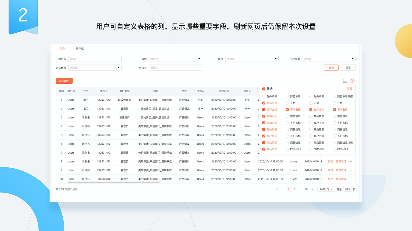The image size is (412, 231).
Task: Collapse the 筛选 panel with the orange minus icon
Action: click(x=263, y=89)
